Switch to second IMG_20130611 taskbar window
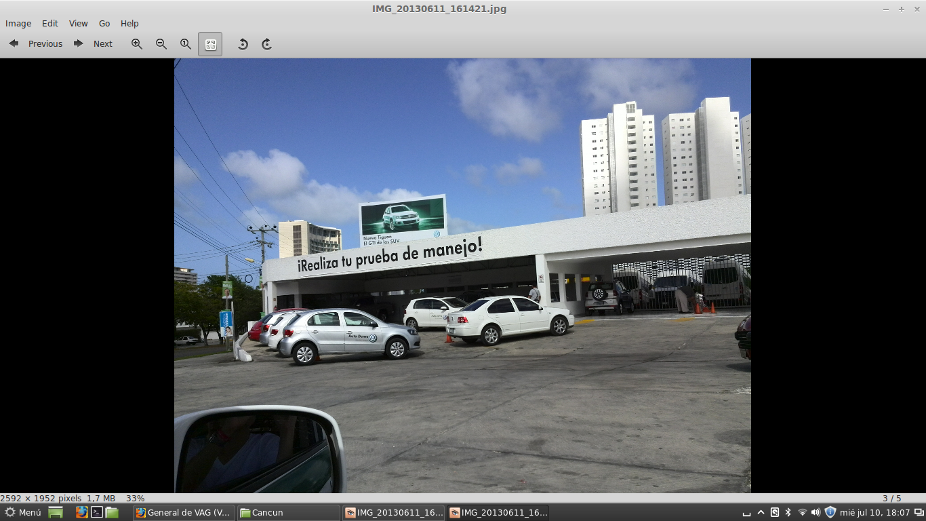Viewport: 926px width, 521px height. tap(498, 512)
